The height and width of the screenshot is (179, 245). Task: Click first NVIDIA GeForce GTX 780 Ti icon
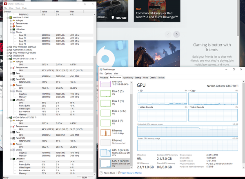11,59
